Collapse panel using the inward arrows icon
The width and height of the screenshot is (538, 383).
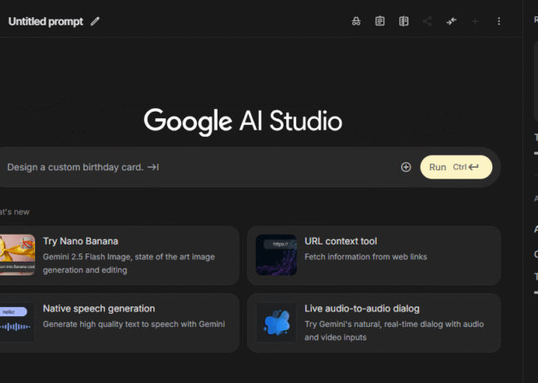point(451,21)
